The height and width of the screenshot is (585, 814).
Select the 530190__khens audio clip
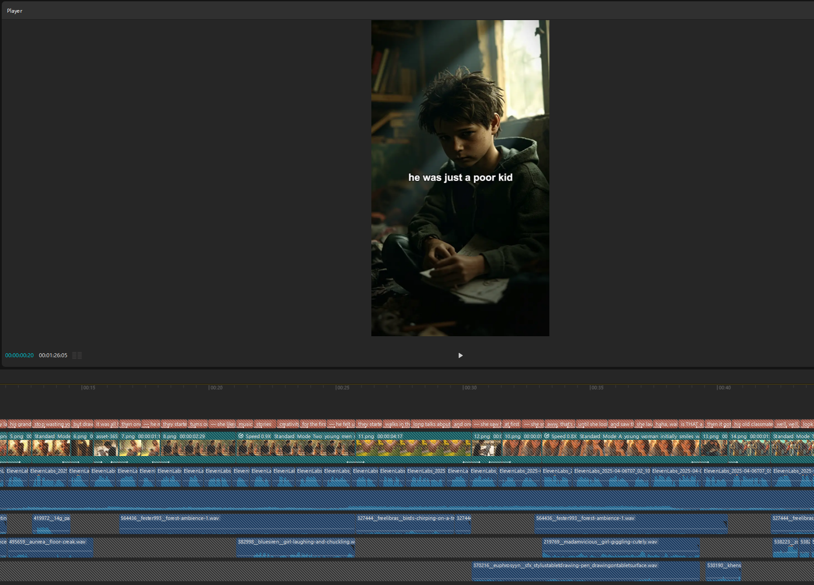pyautogui.click(x=723, y=571)
